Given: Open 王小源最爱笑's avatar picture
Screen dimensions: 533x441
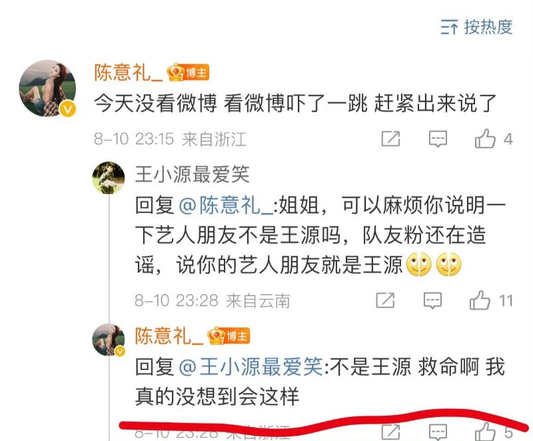Looking at the screenshot, I should [x=109, y=177].
